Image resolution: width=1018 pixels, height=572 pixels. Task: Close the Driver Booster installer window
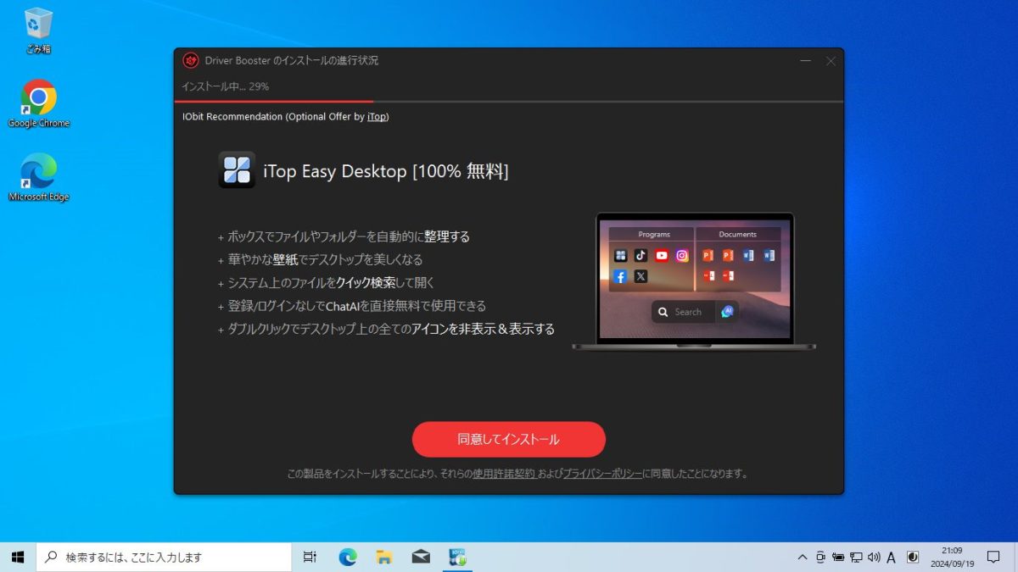[x=831, y=61]
